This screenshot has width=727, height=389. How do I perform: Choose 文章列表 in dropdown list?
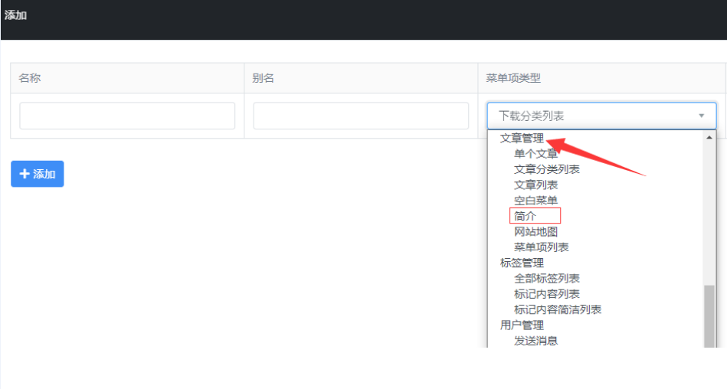(x=535, y=185)
